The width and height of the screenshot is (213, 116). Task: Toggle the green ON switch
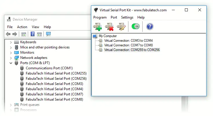[136, 27]
